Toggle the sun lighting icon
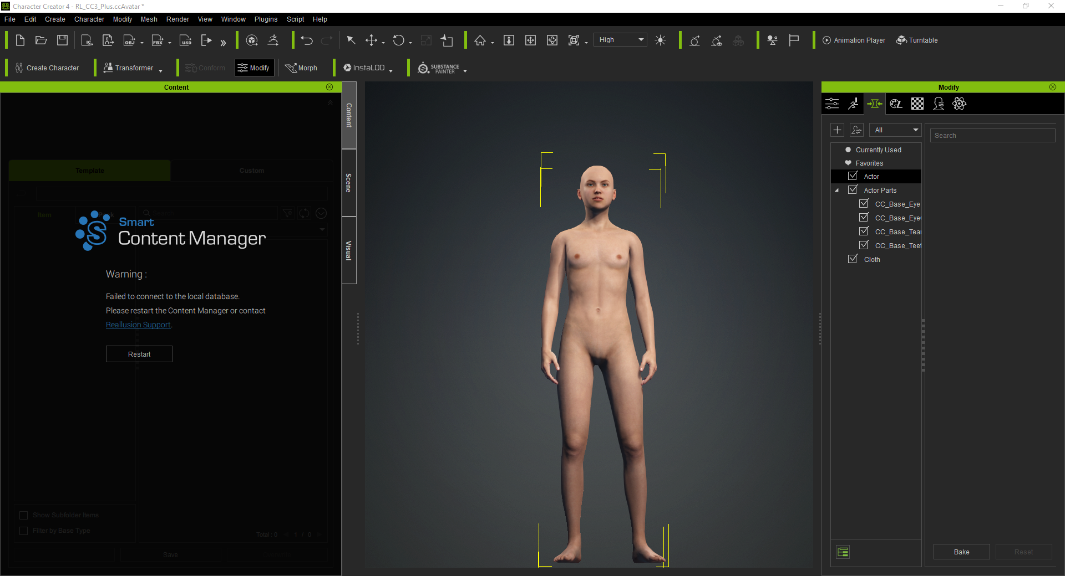The width and height of the screenshot is (1065, 576). 660,40
